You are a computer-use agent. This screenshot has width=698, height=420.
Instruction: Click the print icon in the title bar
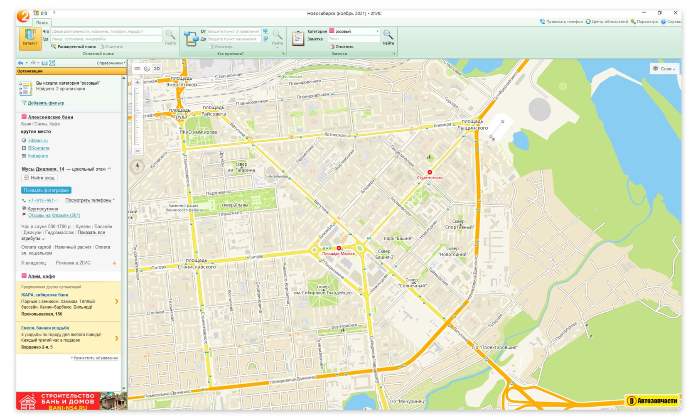tap(44, 13)
